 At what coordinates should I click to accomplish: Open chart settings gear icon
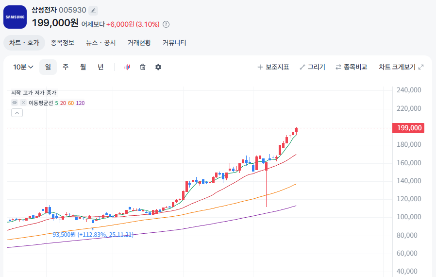point(158,67)
